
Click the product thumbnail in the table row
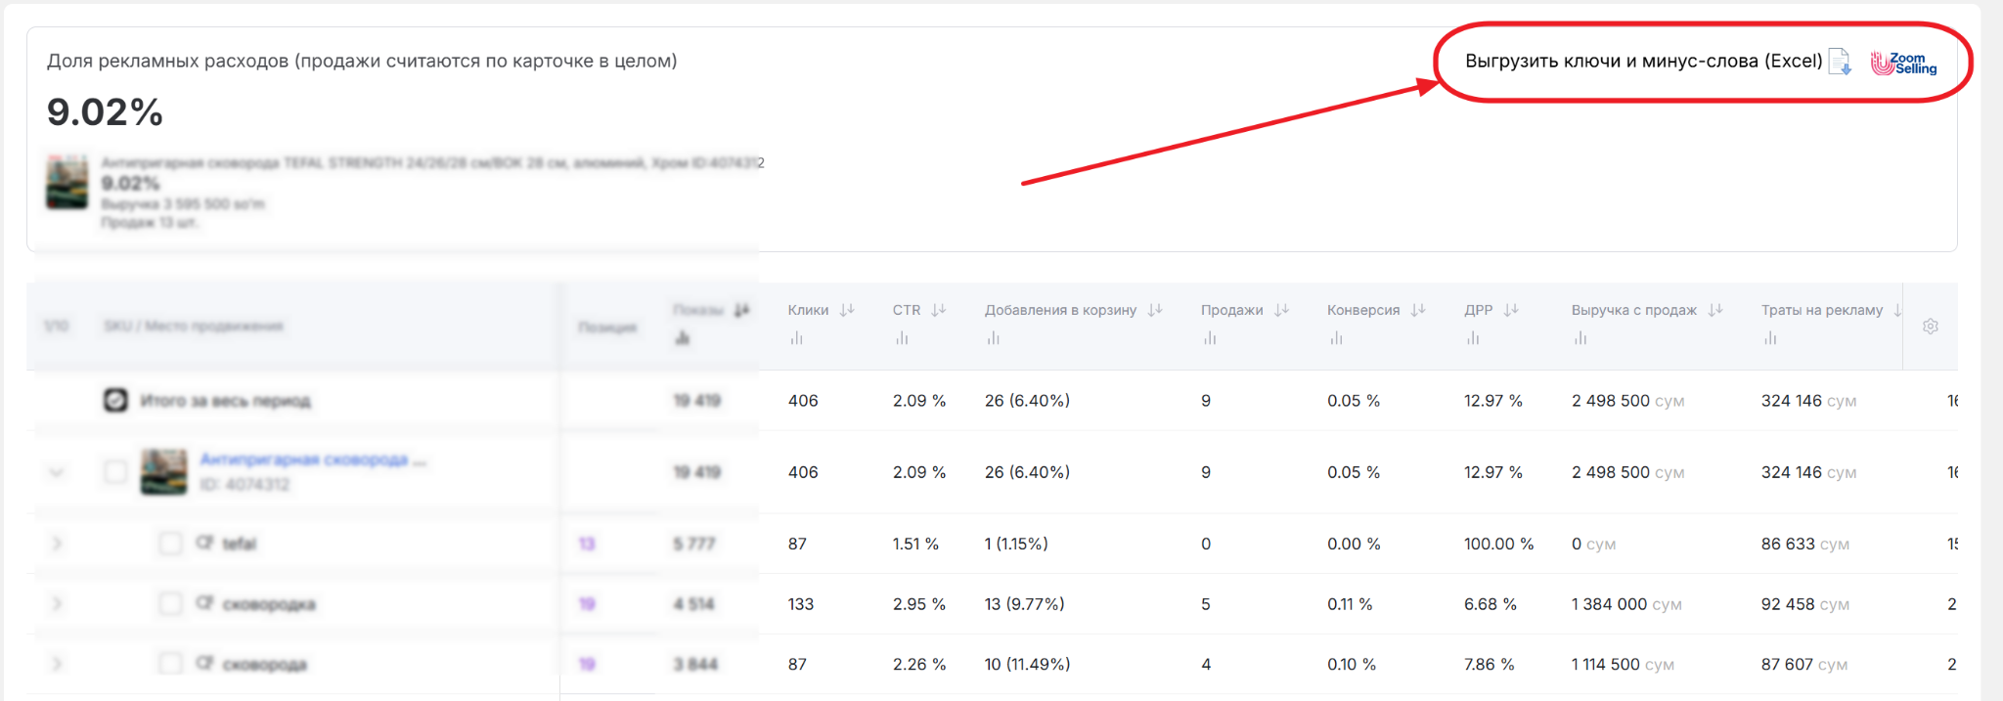(163, 471)
